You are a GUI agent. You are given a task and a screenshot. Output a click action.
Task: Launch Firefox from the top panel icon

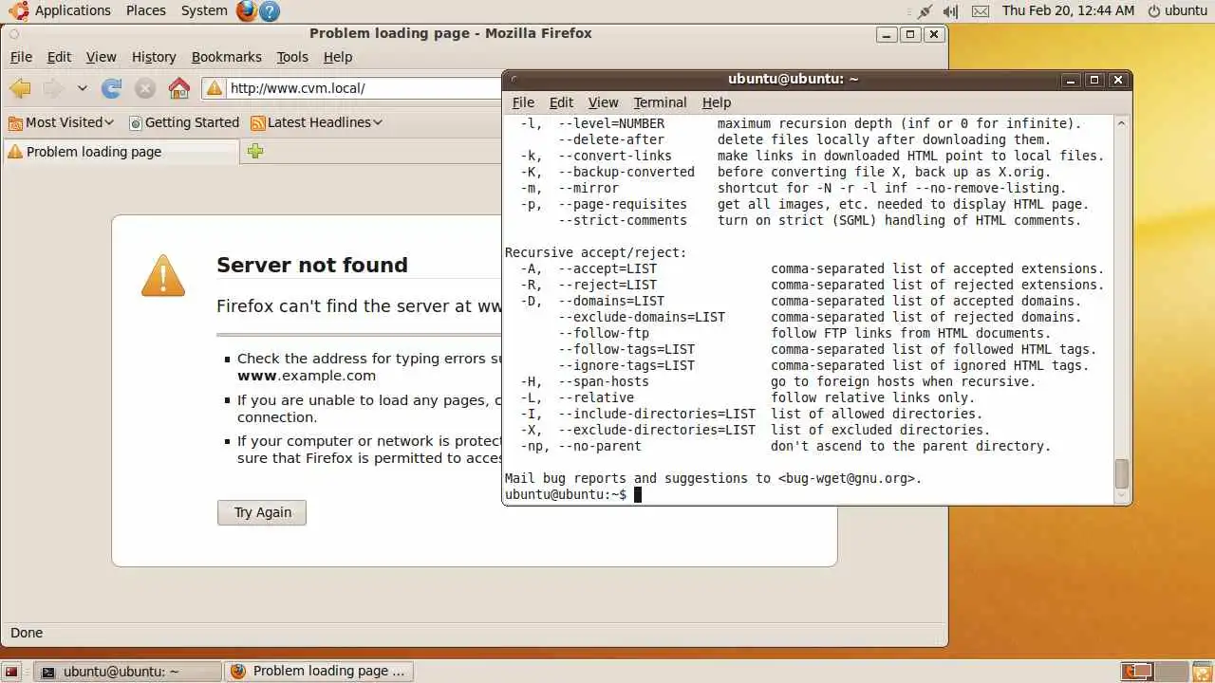(x=247, y=10)
